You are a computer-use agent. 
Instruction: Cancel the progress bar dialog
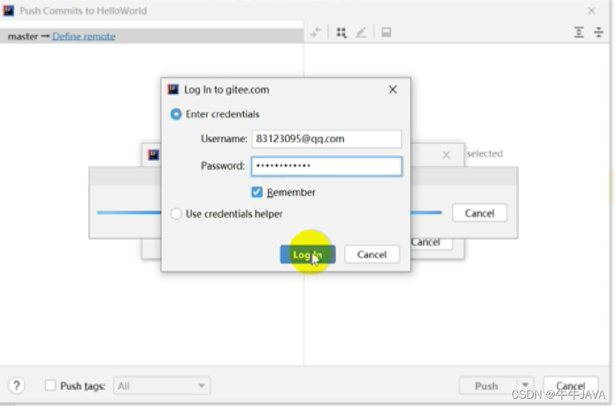[x=479, y=213]
